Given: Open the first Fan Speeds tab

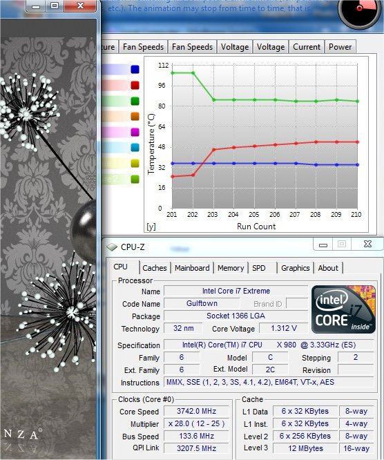Looking at the screenshot, I should point(143,47).
